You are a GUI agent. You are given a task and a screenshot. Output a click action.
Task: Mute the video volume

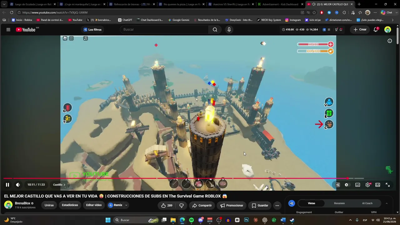coord(18,185)
